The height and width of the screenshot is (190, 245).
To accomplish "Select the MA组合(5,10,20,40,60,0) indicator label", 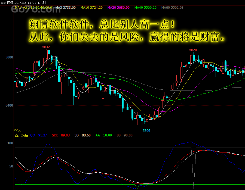I will [x=34, y=8].
